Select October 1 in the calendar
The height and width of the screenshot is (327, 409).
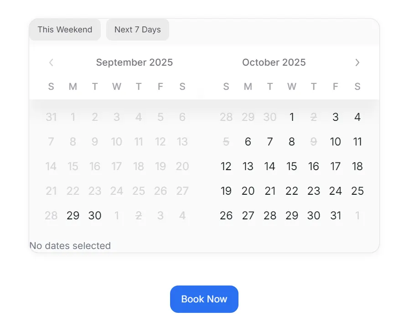pyautogui.click(x=292, y=117)
